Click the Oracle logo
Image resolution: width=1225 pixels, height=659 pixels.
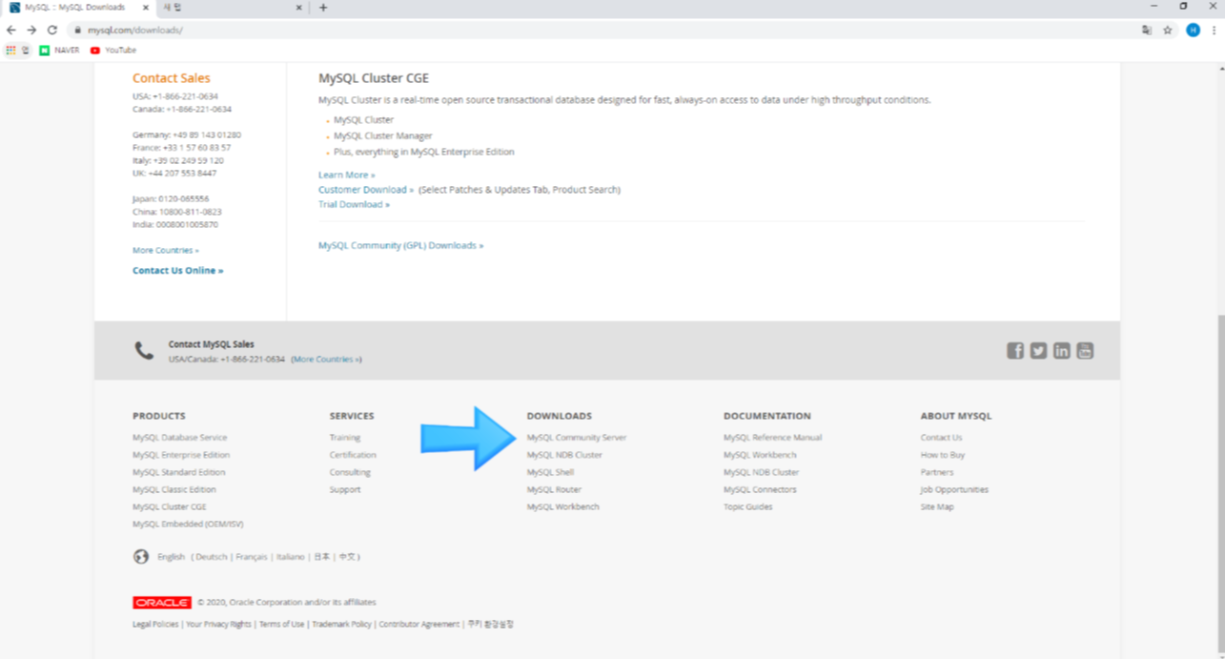(162, 603)
